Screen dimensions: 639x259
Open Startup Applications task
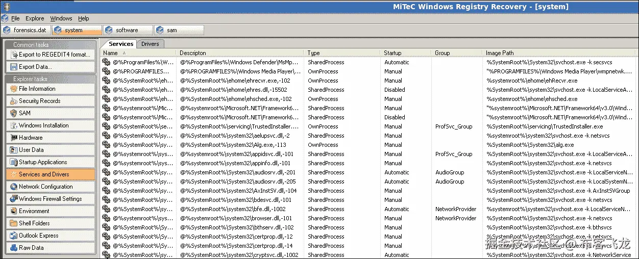[x=50, y=162]
